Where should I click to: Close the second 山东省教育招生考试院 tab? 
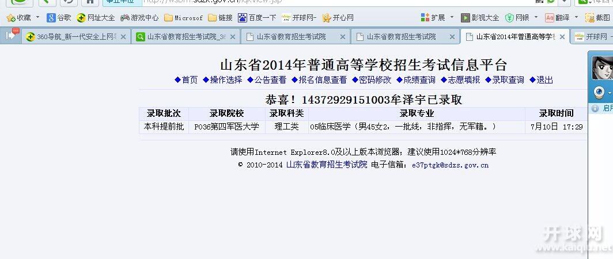[343, 37]
